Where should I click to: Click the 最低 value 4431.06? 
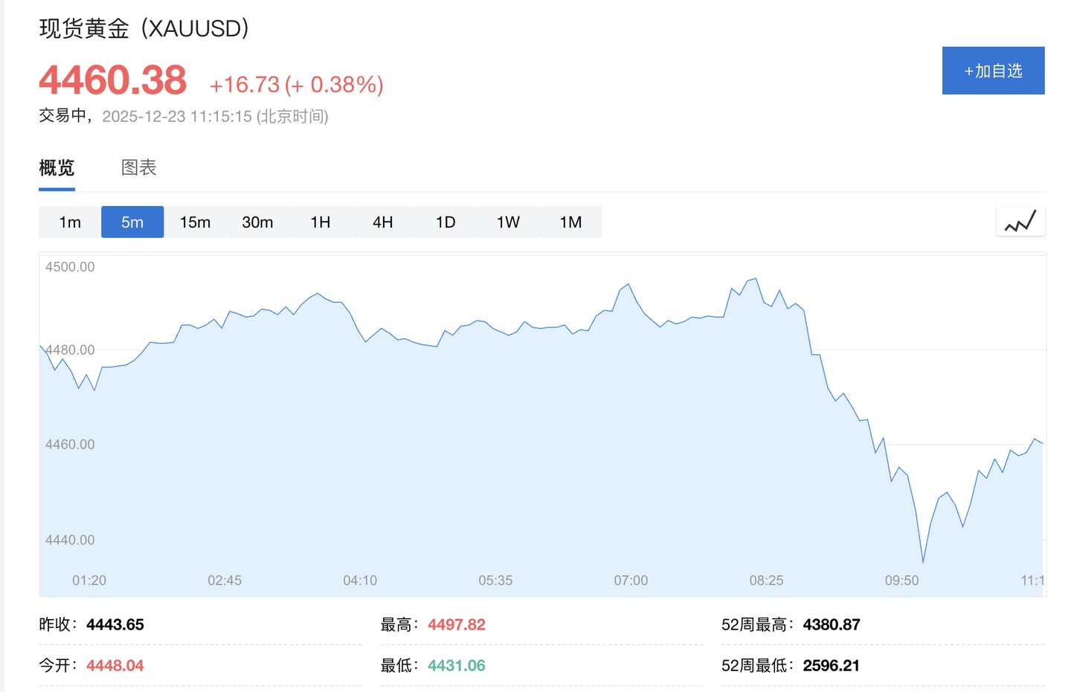click(456, 666)
